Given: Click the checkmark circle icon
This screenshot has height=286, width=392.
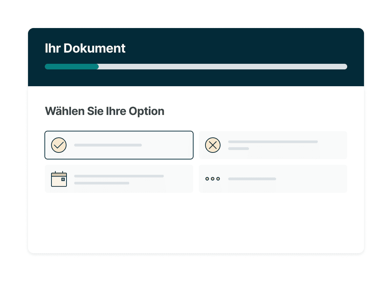Looking at the screenshot, I should [x=59, y=145].
